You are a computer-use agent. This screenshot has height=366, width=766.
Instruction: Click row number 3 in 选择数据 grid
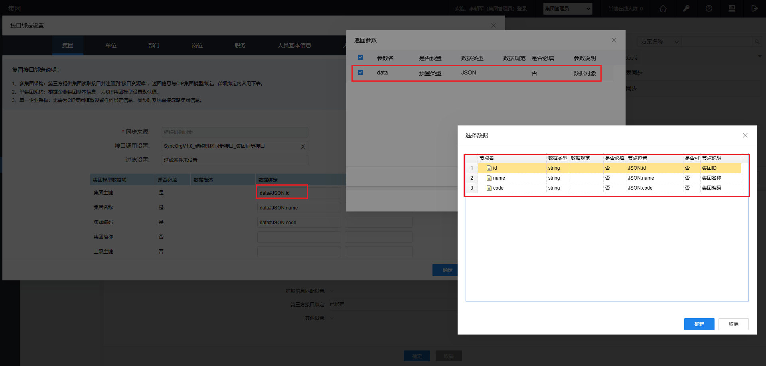click(x=472, y=188)
